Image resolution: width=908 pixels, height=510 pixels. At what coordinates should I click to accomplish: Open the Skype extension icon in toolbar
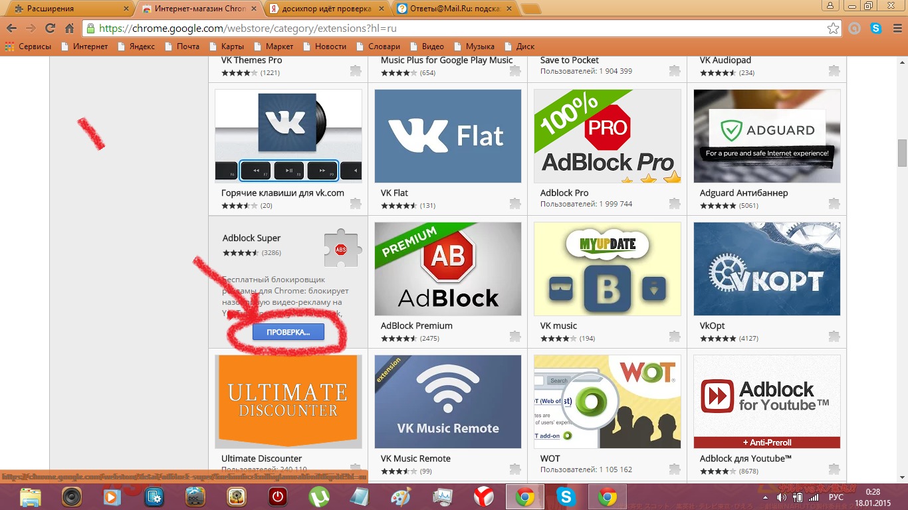[x=876, y=29]
